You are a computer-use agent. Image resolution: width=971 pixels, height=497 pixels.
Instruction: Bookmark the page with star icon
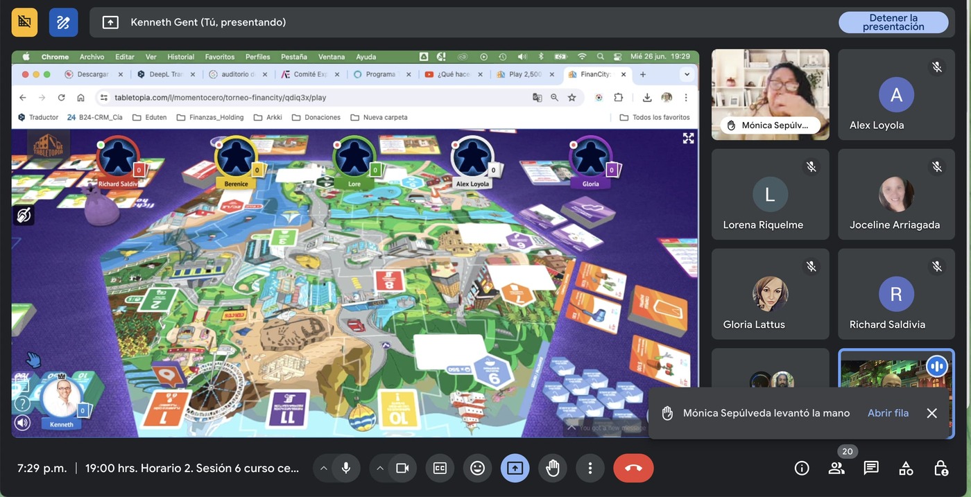[x=572, y=98]
